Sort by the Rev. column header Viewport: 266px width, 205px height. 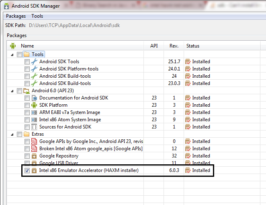174,46
